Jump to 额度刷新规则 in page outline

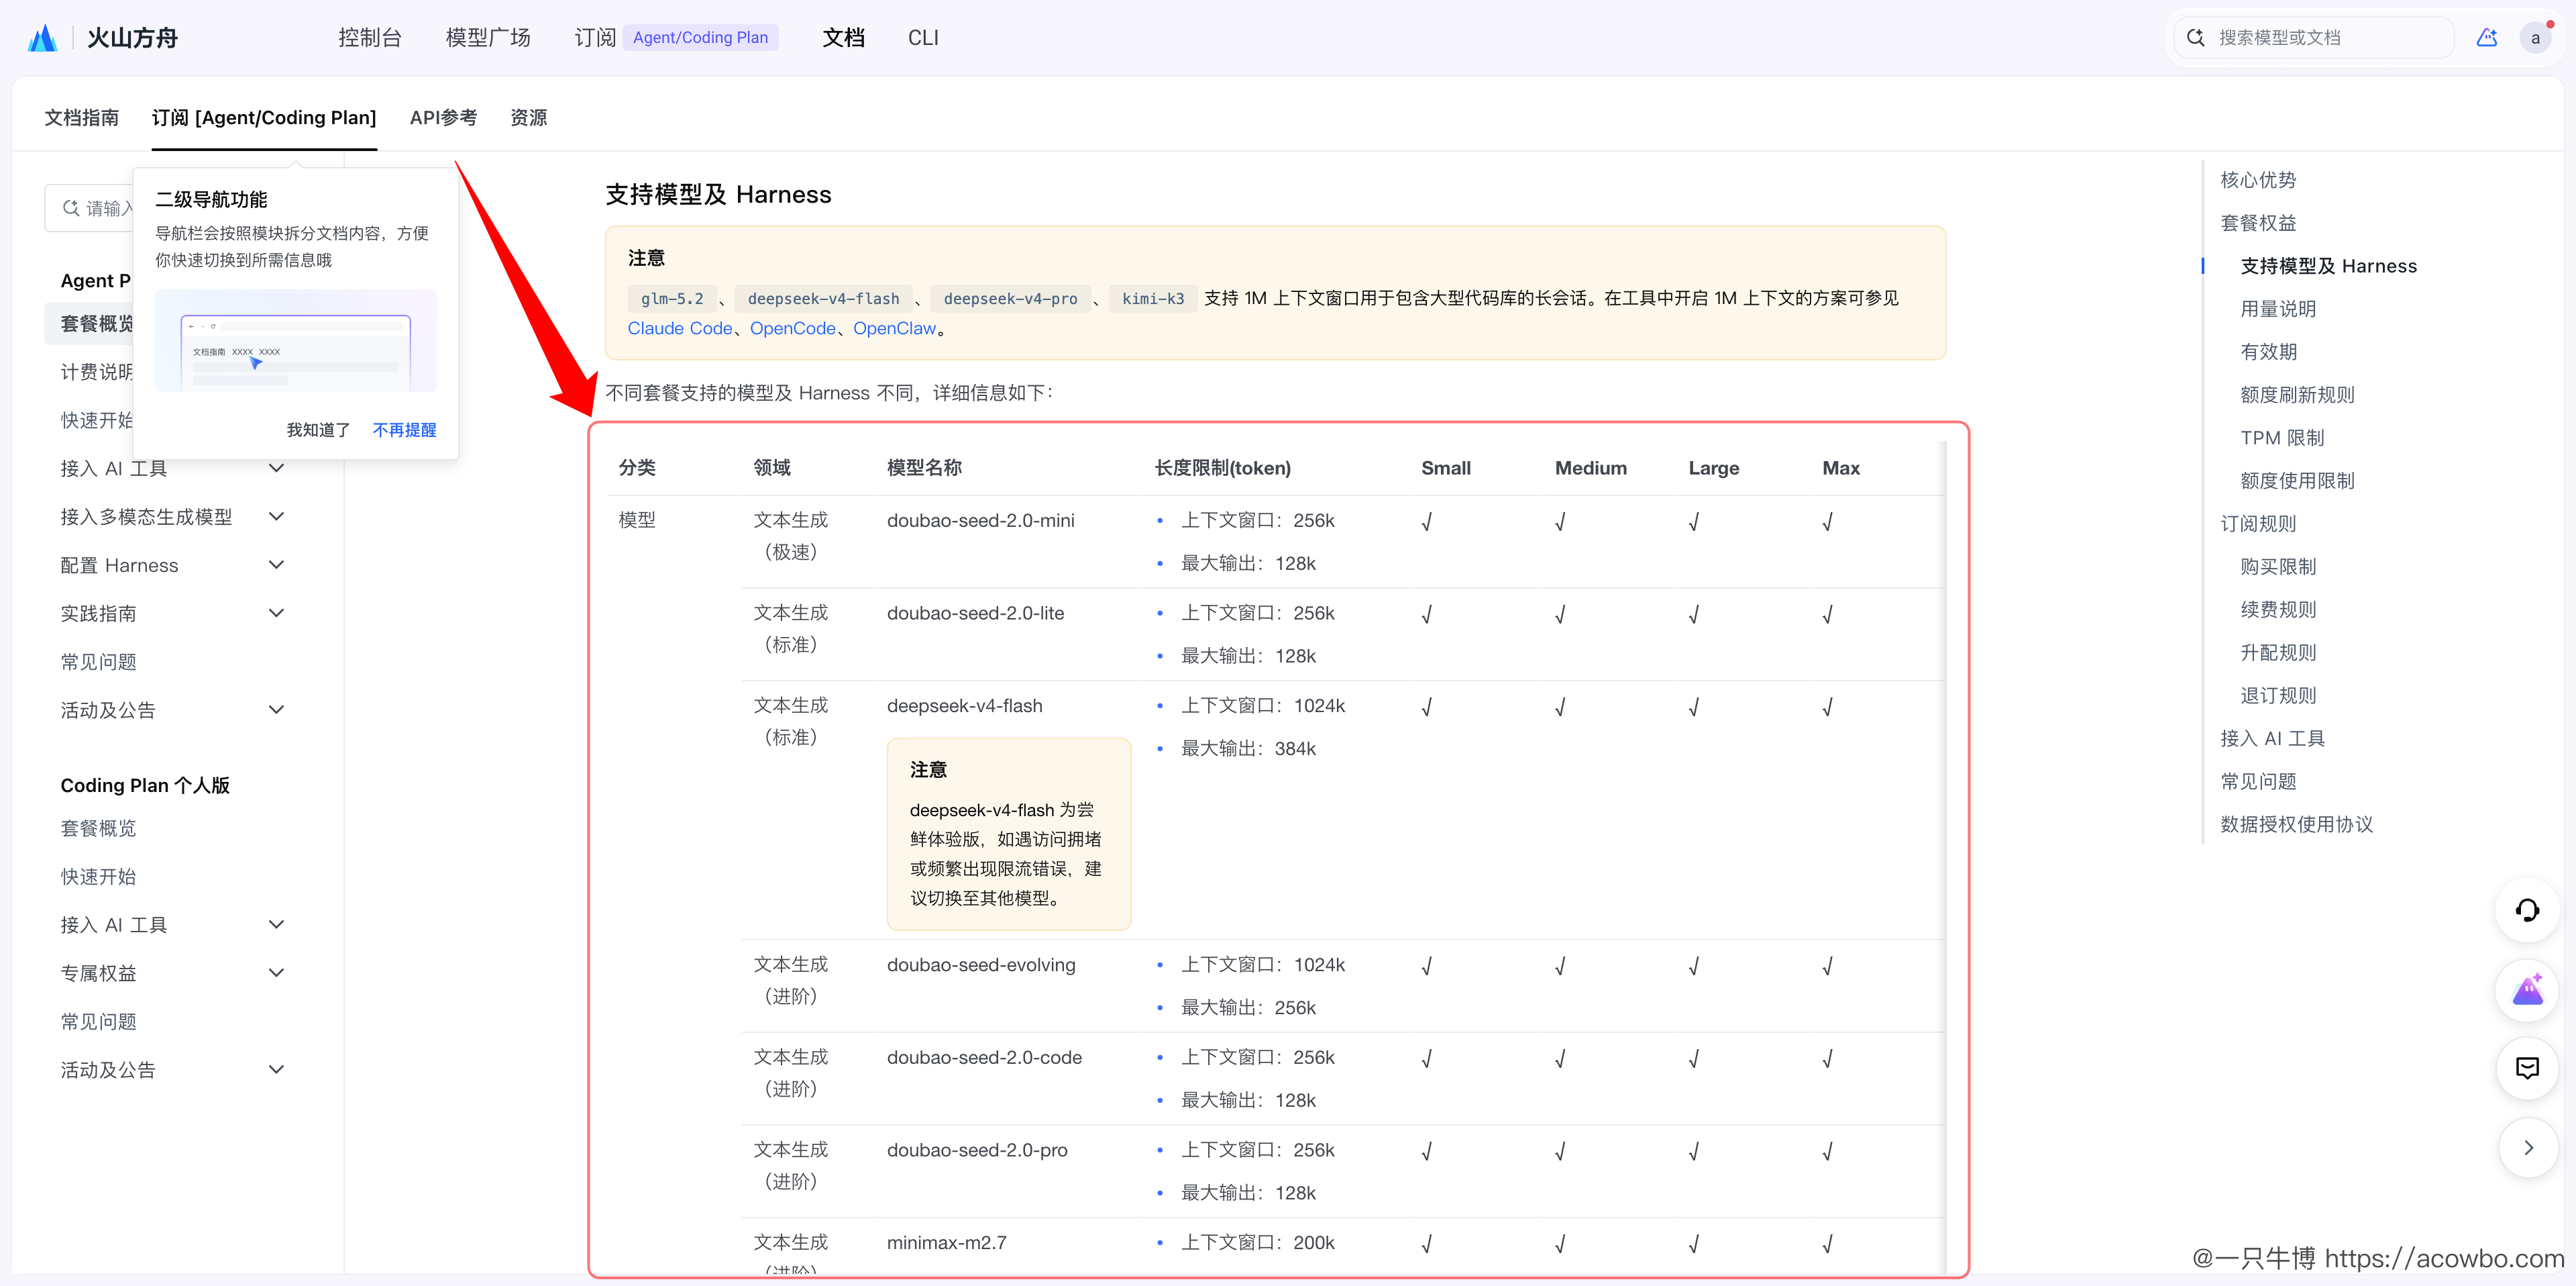(2297, 395)
